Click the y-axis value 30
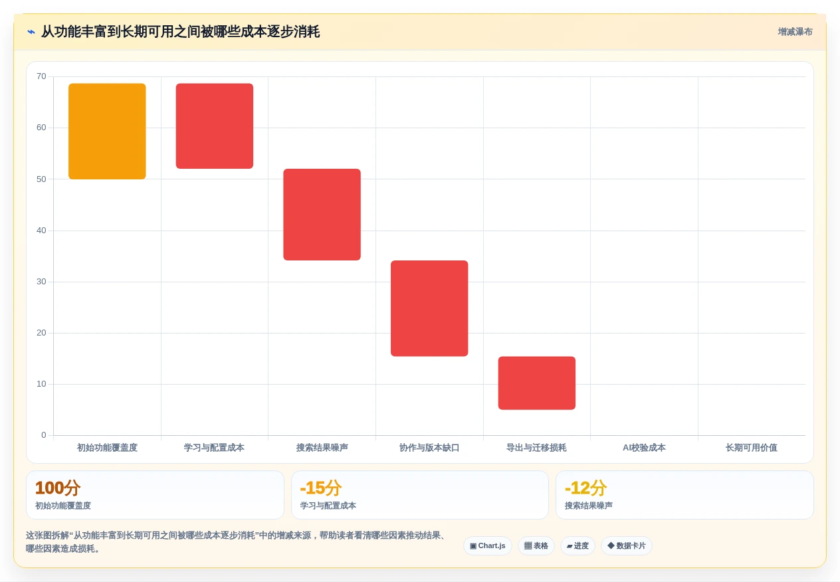The width and height of the screenshot is (840, 582). click(41, 282)
